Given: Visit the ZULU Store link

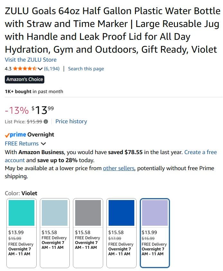Looking at the screenshot, I should (x=31, y=60).
